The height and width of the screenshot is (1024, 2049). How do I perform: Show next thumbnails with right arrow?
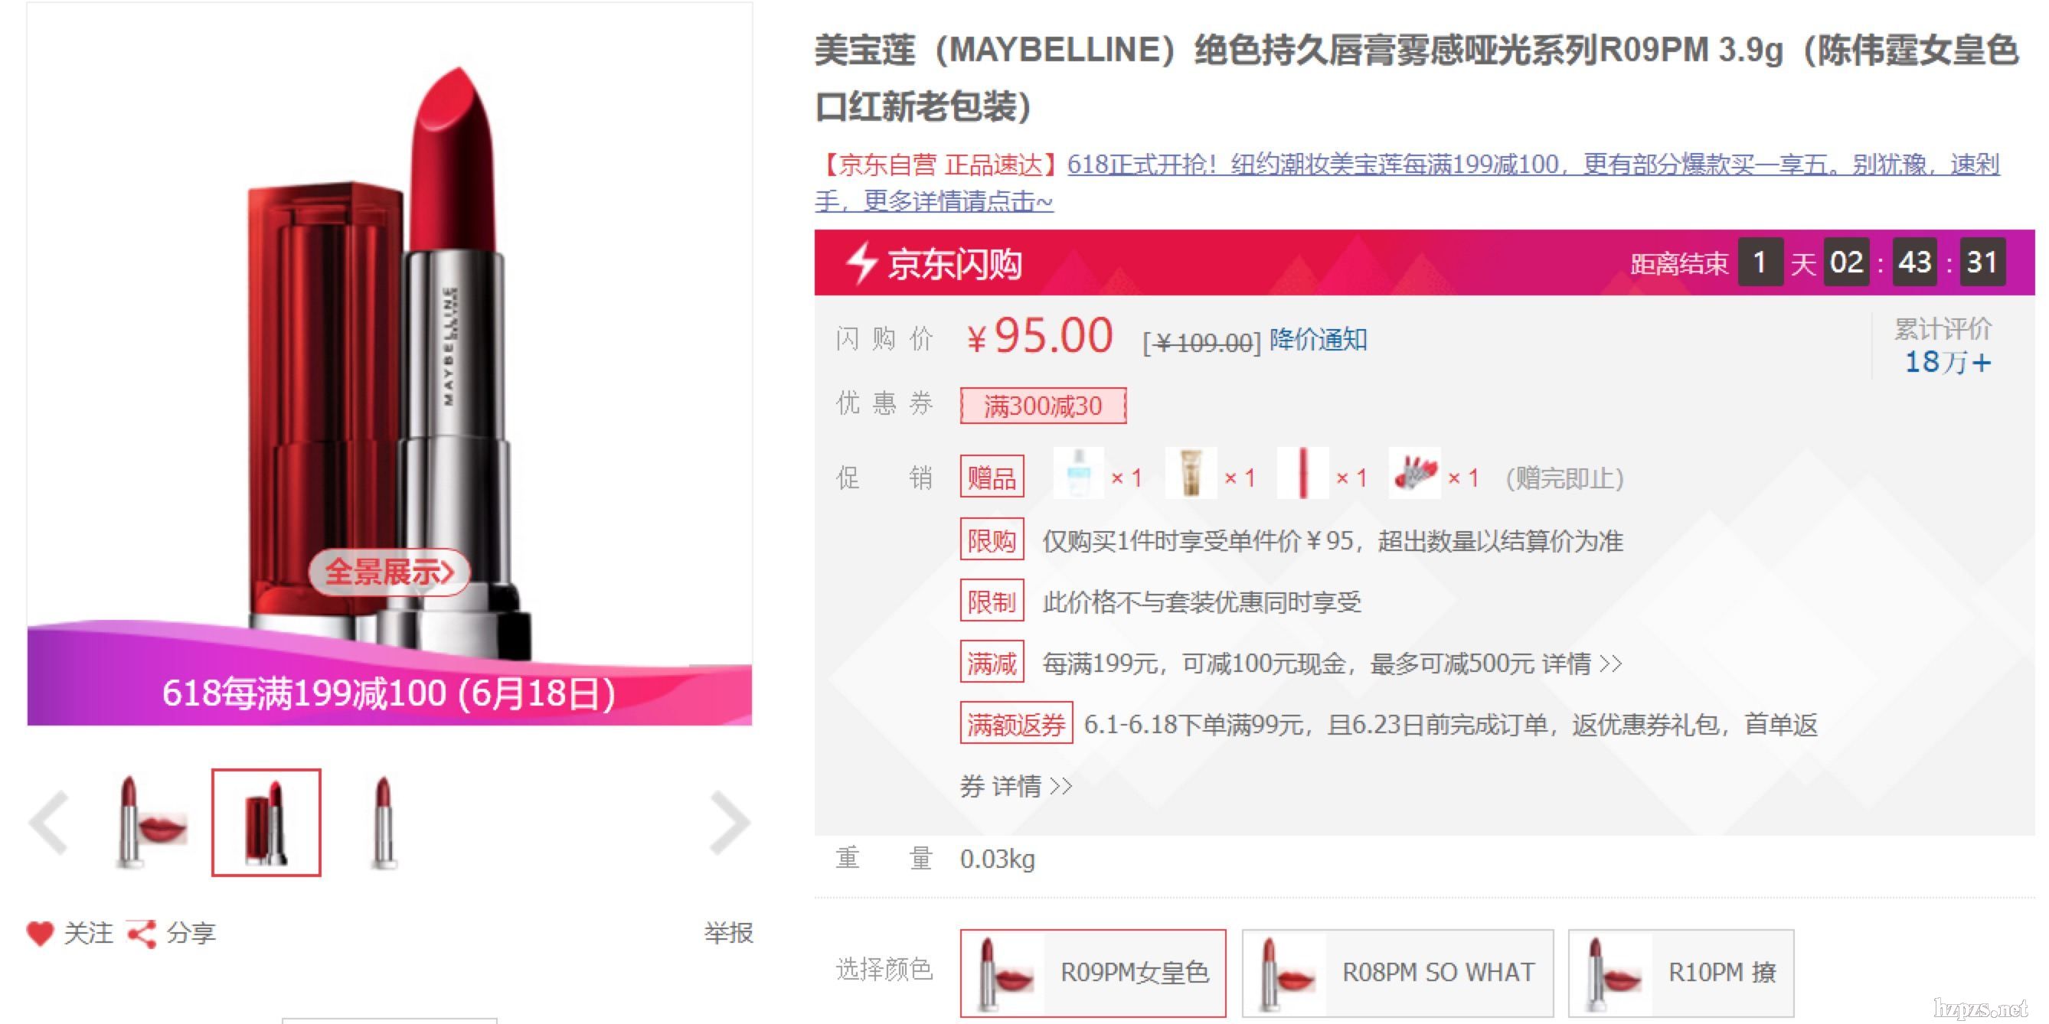[730, 823]
